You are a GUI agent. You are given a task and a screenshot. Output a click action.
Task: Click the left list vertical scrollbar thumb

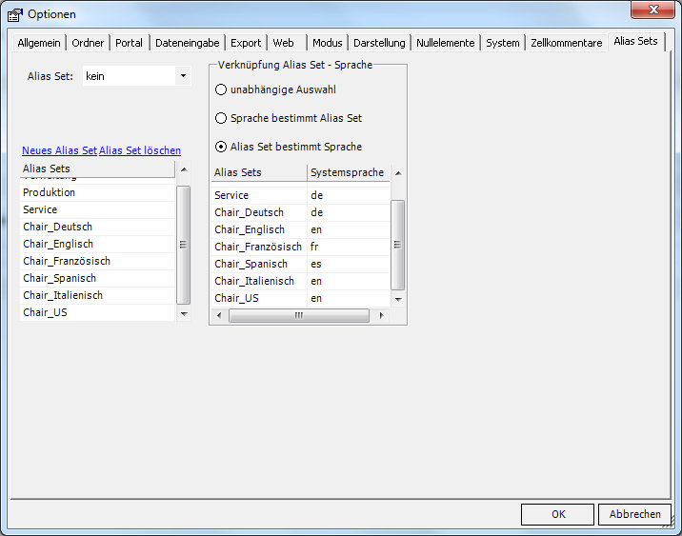click(x=183, y=245)
